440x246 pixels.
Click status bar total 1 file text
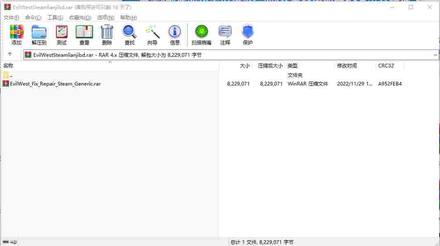(262, 242)
